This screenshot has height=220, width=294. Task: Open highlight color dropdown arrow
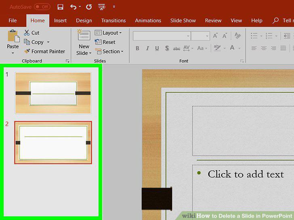(225, 48)
